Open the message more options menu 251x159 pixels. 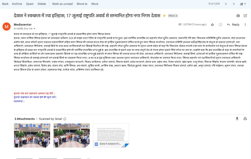coord(245,25)
